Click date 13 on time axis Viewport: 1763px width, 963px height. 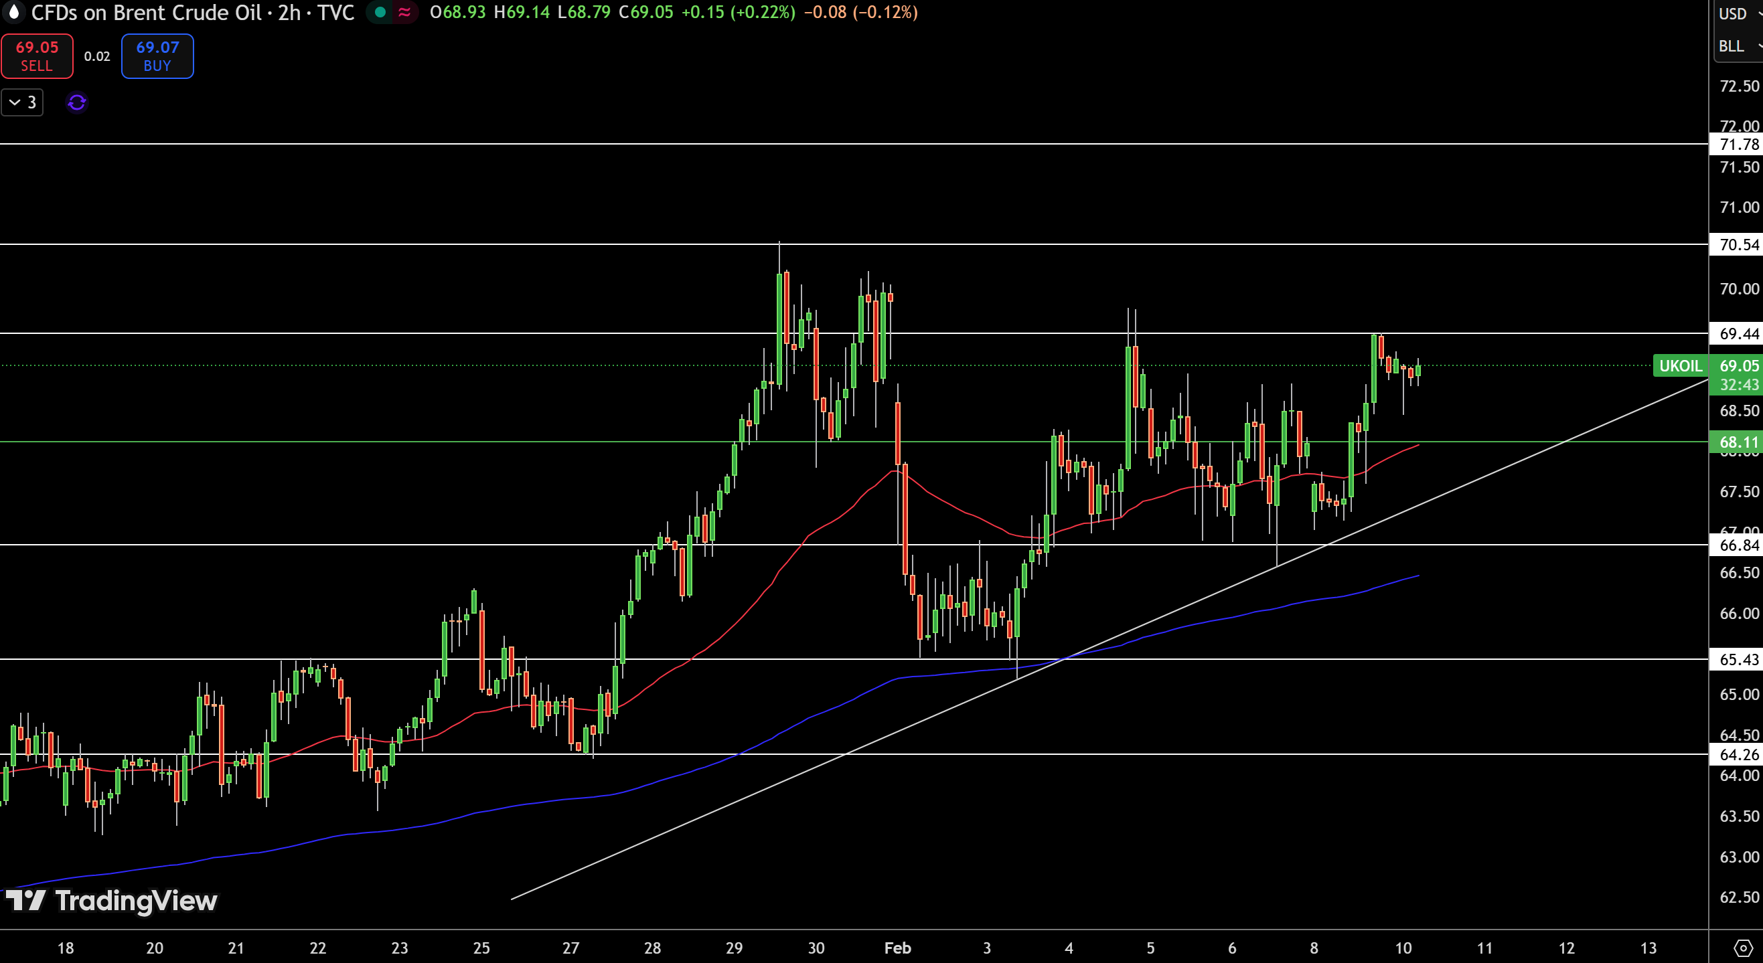coord(1649,948)
